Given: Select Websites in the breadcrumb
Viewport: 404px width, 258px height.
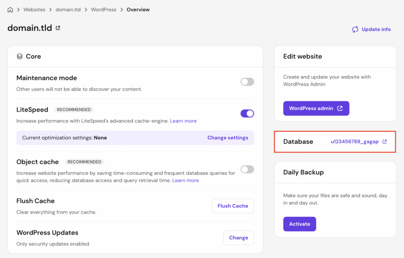Looking at the screenshot, I should (x=34, y=9).
